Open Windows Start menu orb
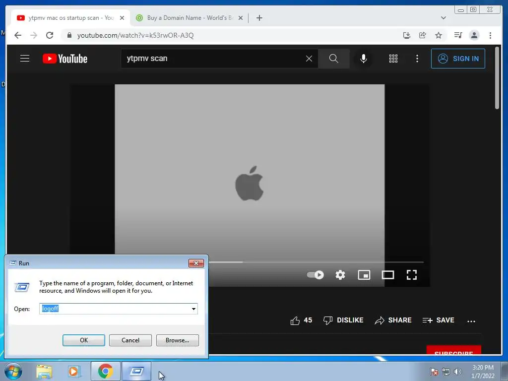The height and width of the screenshot is (381, 508). click(x=13, y=371)
